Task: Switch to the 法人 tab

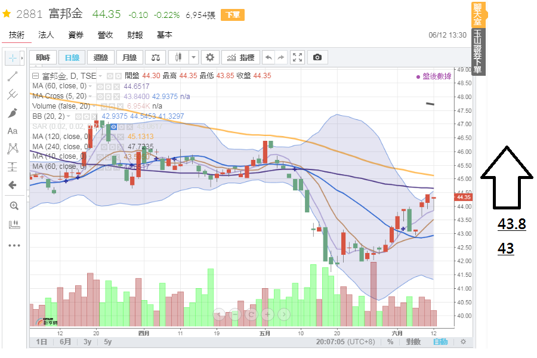Action: point(46,35)
